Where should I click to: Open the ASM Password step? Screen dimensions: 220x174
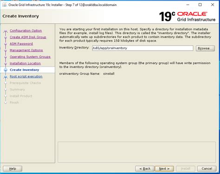click(x=21, y=44)
